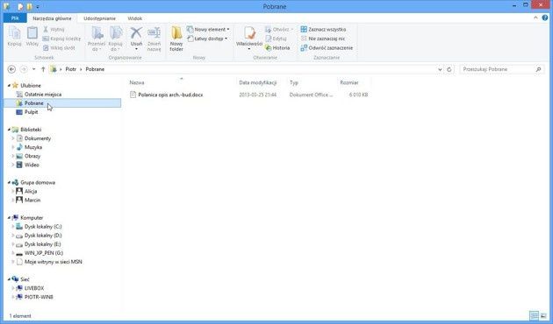The width and height of the screenshot is (553, 324).
Task: Switch to large icons view in the status bar
Action: (x=543, y=315)
